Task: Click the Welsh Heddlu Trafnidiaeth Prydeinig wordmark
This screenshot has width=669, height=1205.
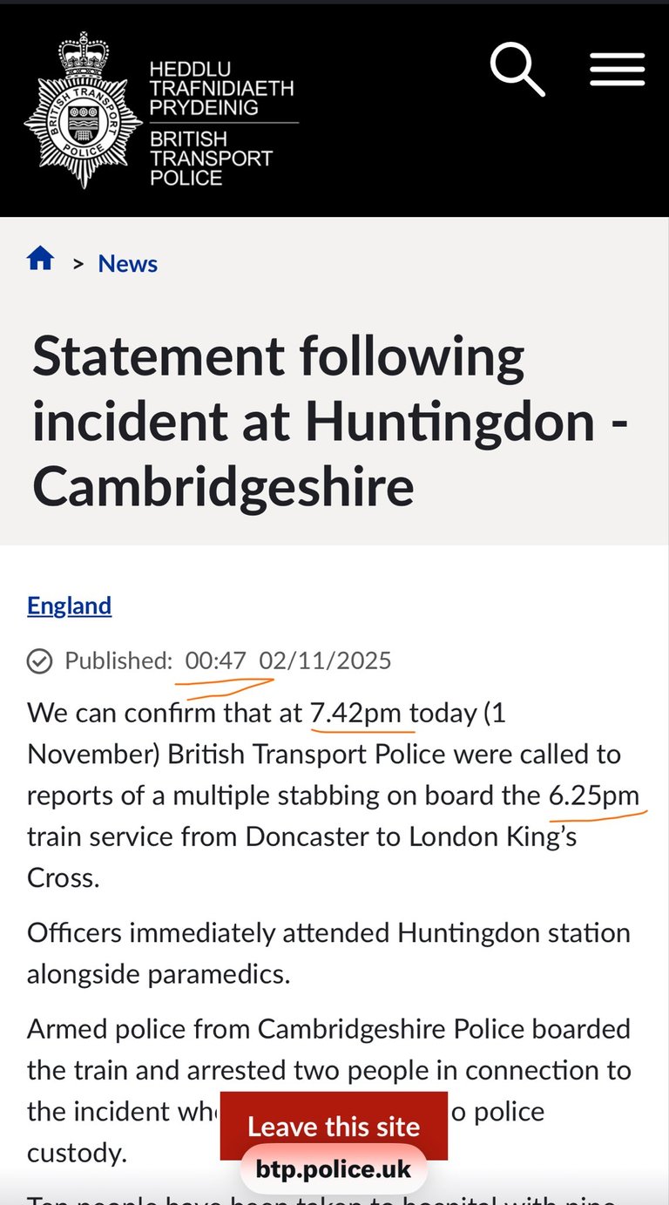Action: point(221,88)
